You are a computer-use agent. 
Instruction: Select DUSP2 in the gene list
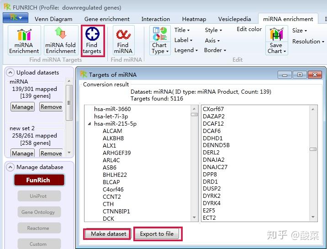coord(211,189)
